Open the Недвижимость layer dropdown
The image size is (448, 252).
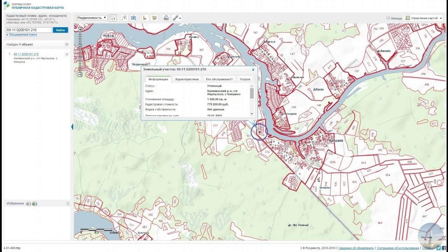tap(92, 17)
